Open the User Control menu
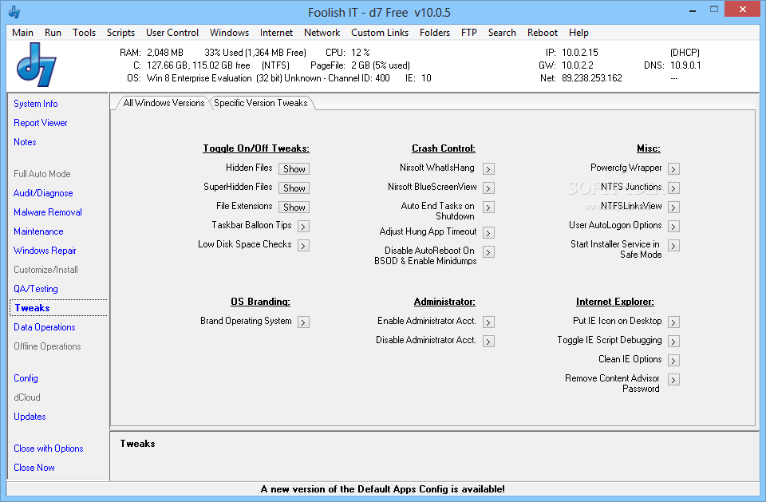Image resolution: width=766 pixels, height=502 pixels. [x=172, y=32]
